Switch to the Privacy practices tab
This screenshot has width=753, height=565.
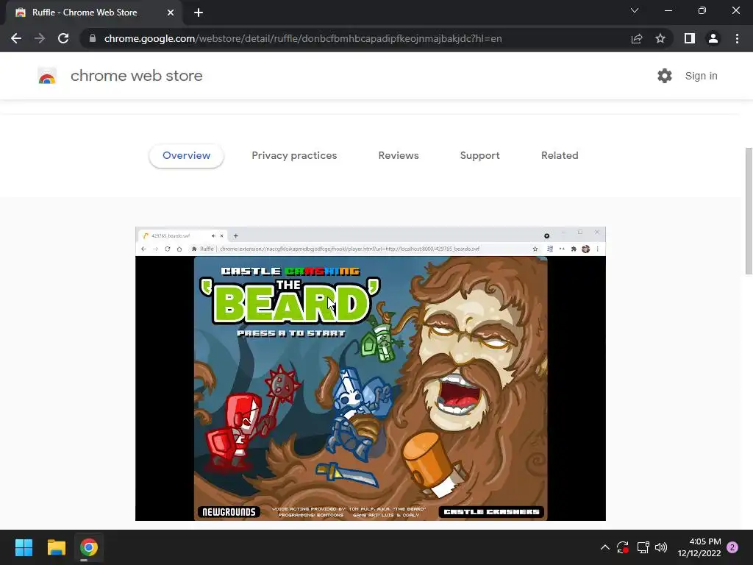pos(294,156)
